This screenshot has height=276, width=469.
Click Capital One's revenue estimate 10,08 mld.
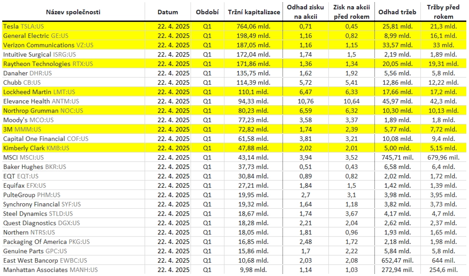(398, 139)
